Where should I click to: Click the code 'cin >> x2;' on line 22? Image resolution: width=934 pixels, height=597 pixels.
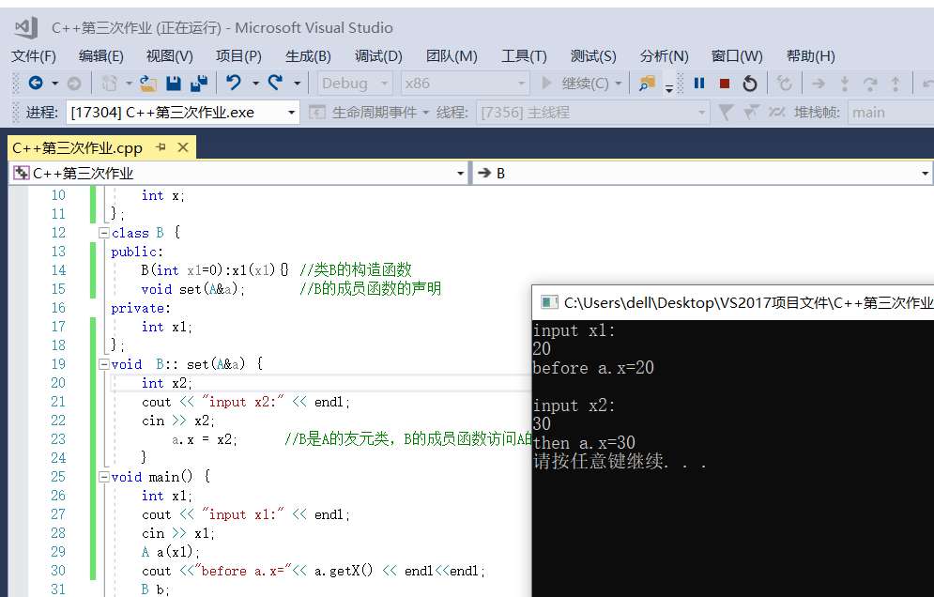178,421
